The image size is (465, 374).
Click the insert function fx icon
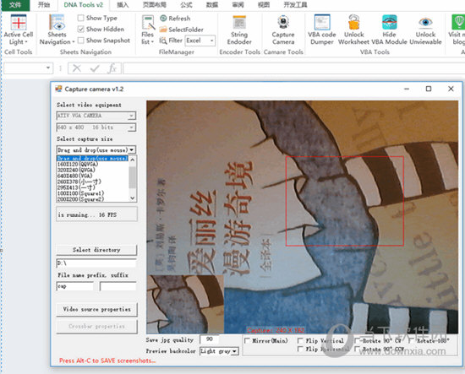(112, 68)
